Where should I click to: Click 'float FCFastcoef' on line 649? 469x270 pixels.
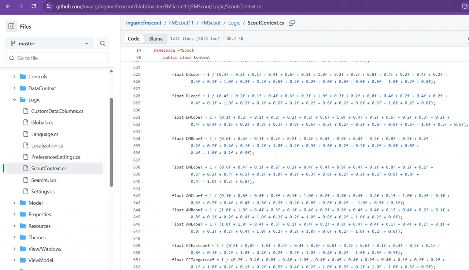(191, 245)
